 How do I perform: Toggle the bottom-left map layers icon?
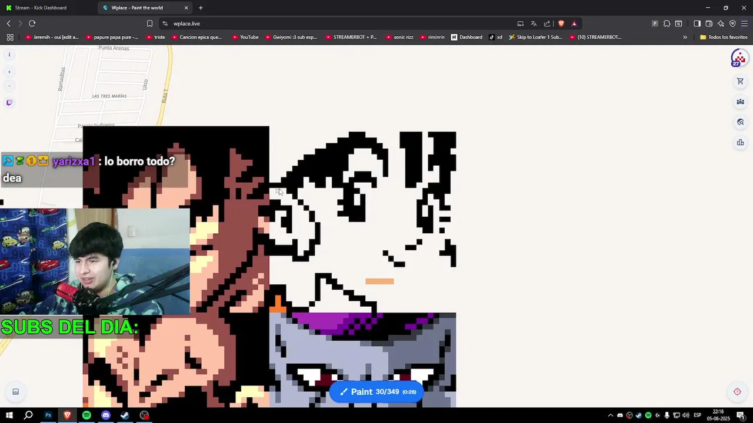pyautogui.click(x=15, y=392)
